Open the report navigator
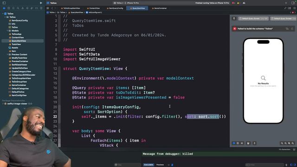 click(41, 8)
